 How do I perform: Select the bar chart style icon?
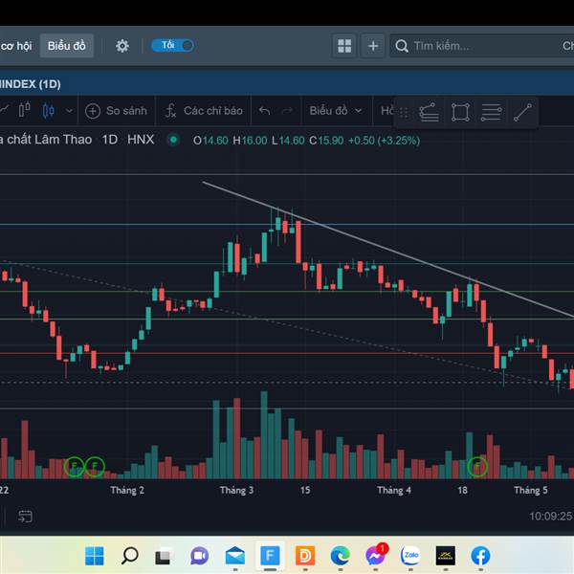click(24, 110)
